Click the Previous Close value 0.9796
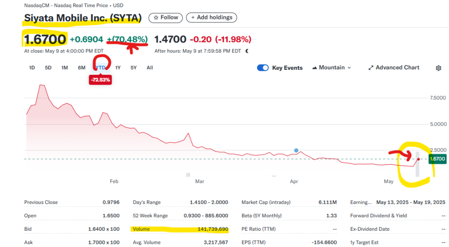The width and height of the screenshot is (449, 247). point(111,202)
